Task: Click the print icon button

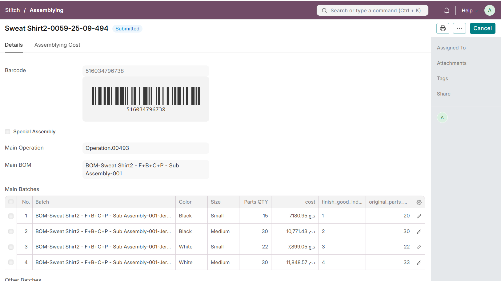Action: pyautogui.click(x=443, y=28)
